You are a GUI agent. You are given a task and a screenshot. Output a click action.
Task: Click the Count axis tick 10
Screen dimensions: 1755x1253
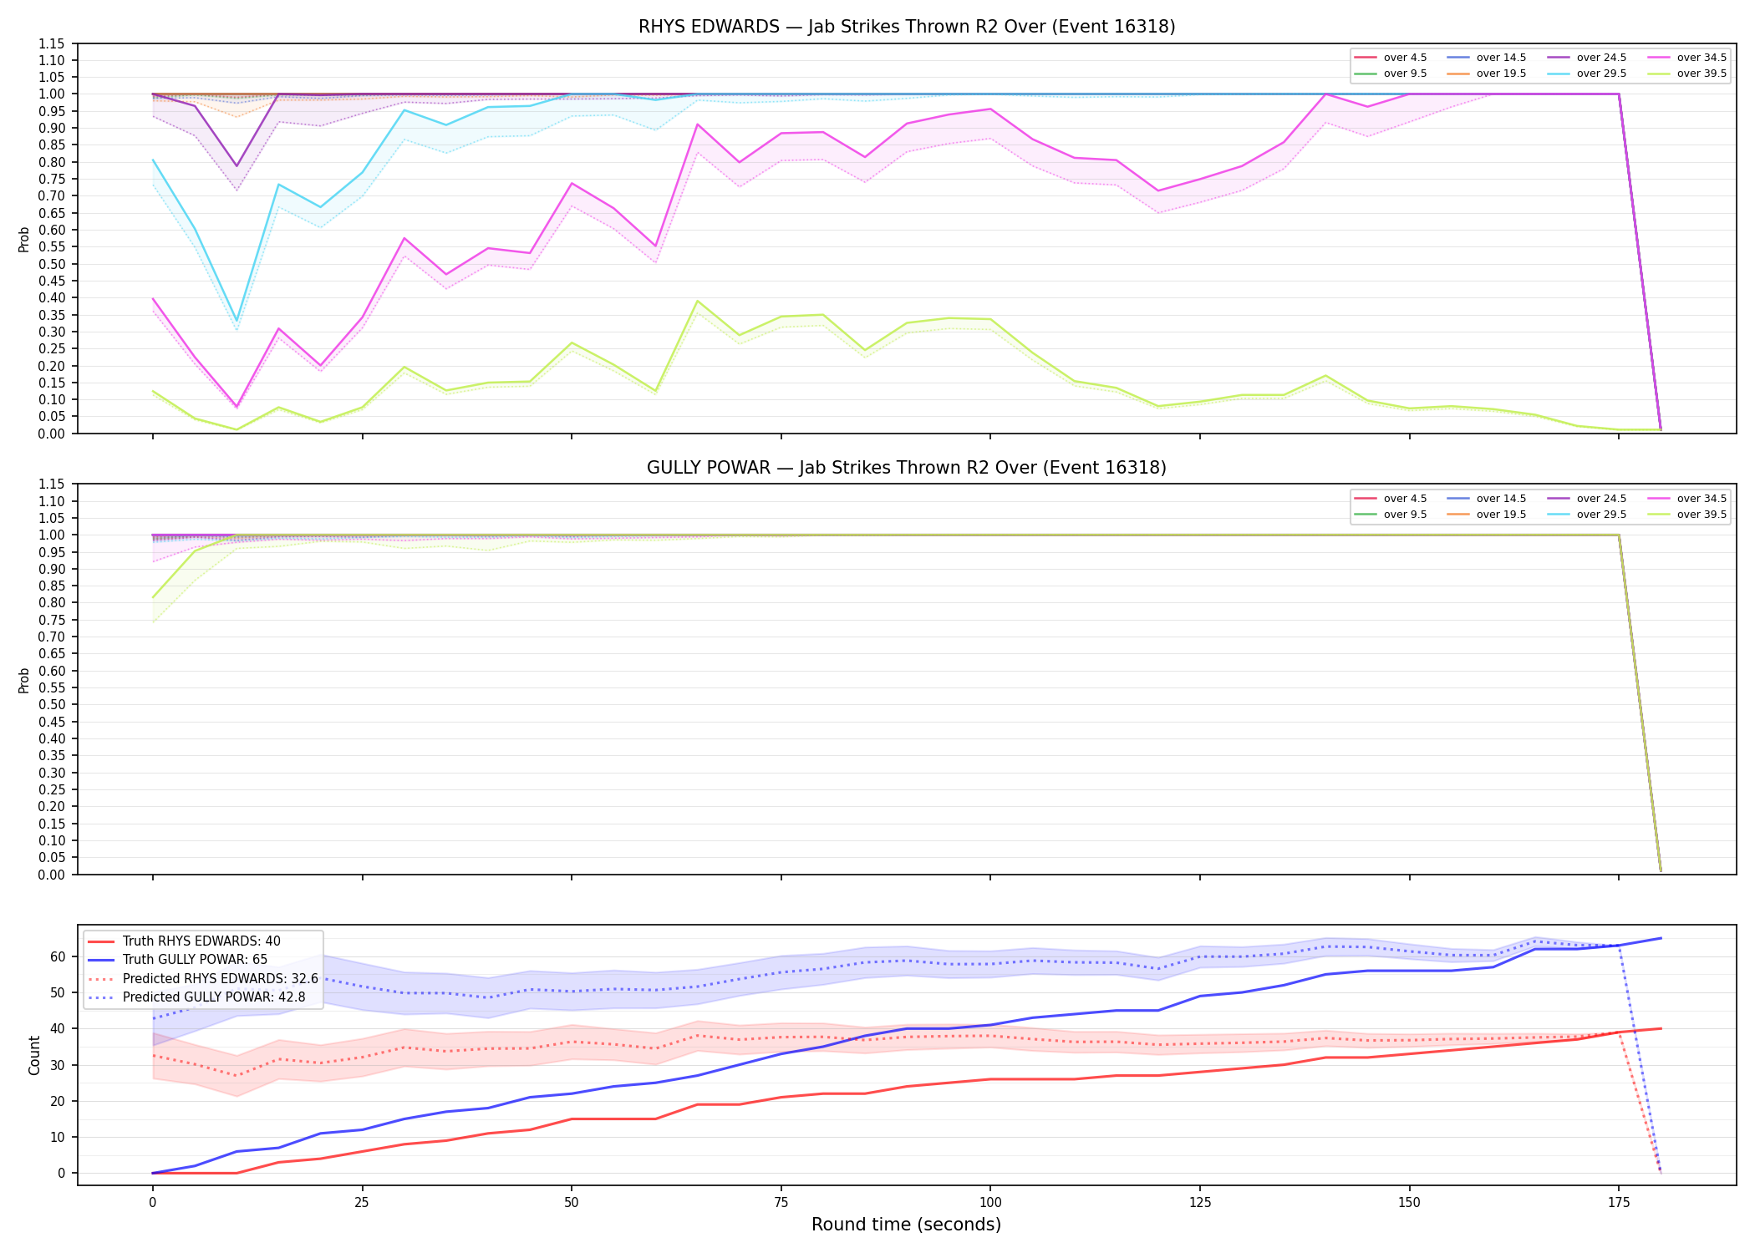point(58,1137)
